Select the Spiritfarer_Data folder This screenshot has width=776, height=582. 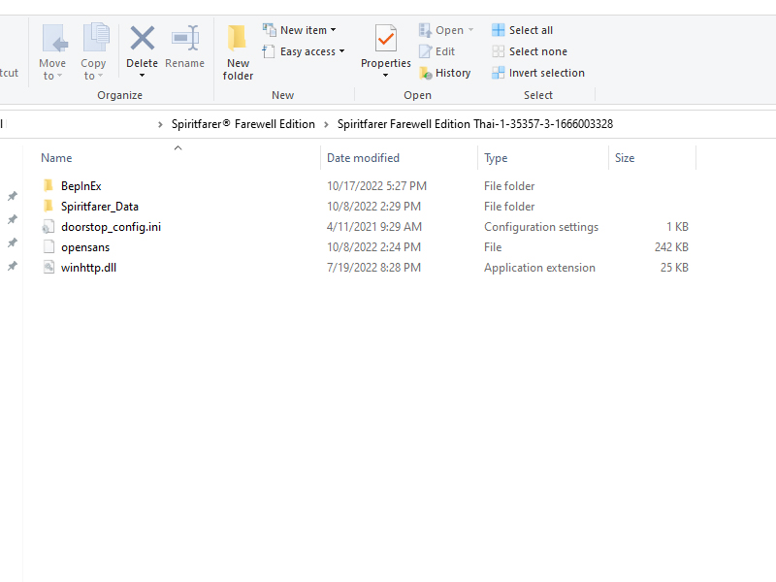coord(99,207)
